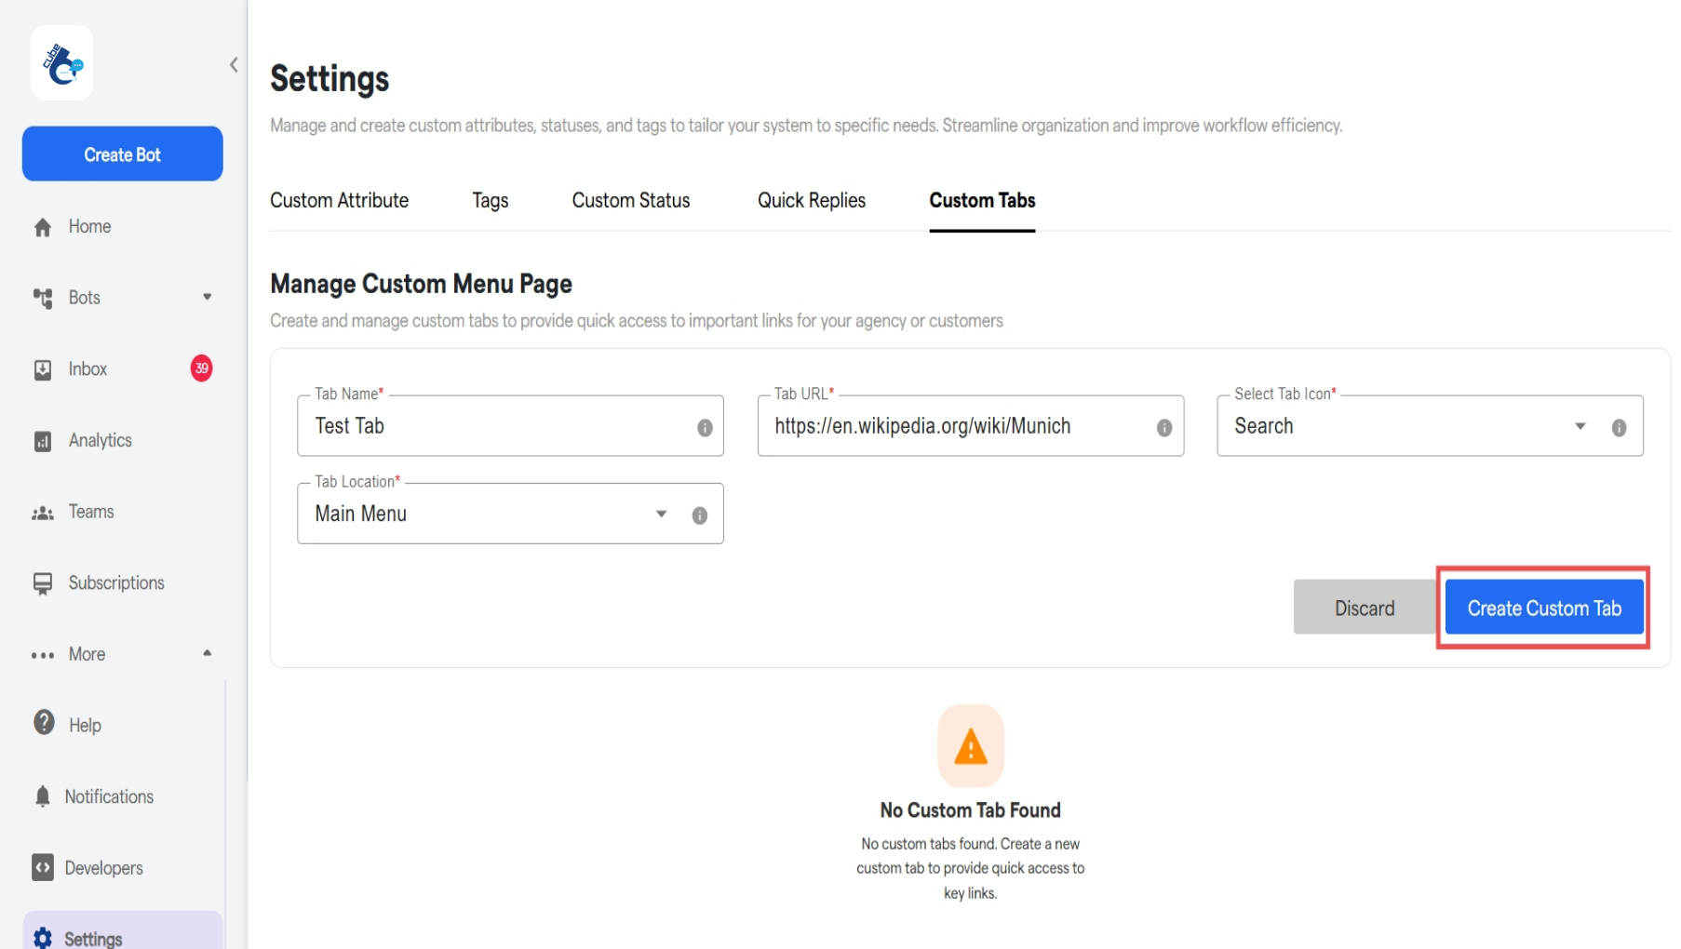Image resolution: width=1681 pixels, height=949 pixels.
Task: Click the Settings gear icon
Action: point(43,938)
